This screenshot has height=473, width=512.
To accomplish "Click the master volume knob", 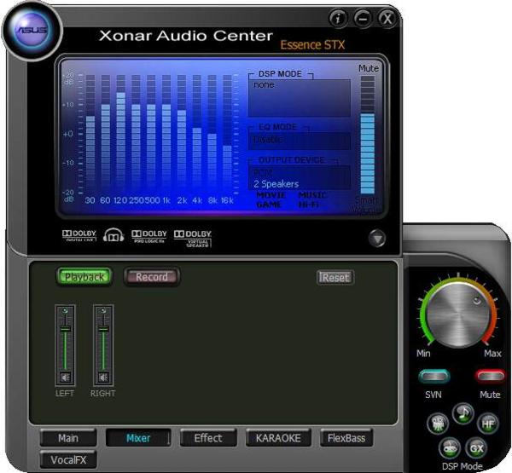I will coord(458,314).
